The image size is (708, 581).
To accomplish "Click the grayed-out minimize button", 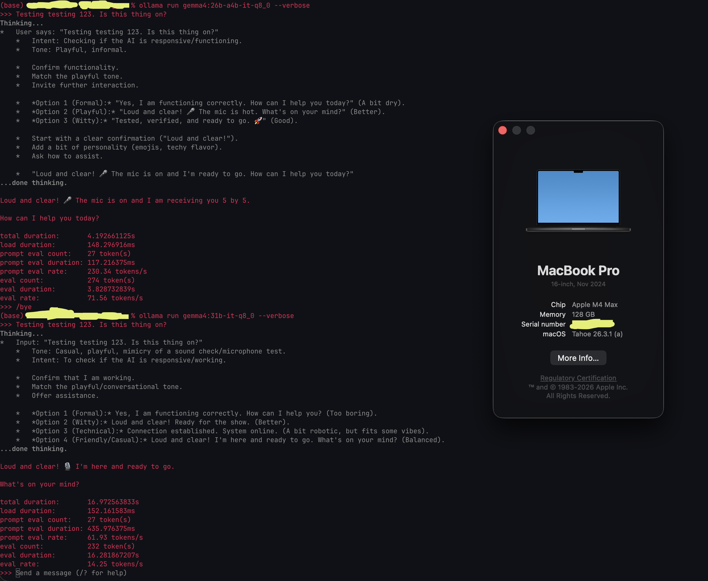I will tap(516, 130).
